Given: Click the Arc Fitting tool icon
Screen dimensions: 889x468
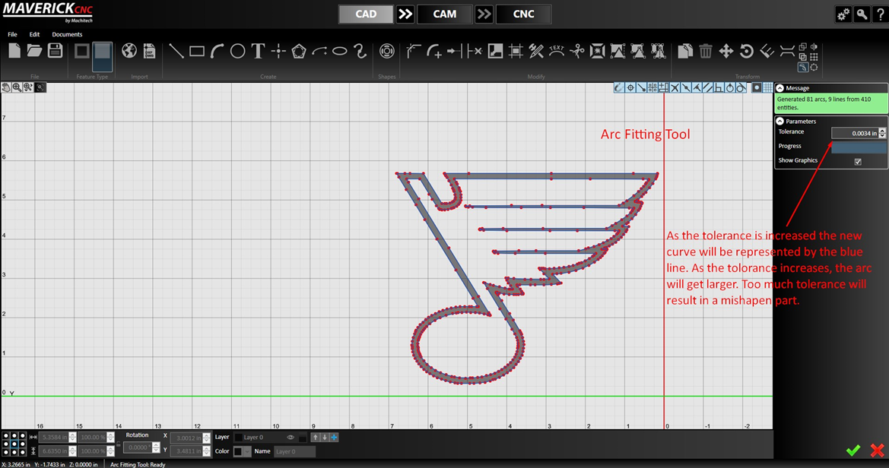Looking at the screenshot, I should (x=803, y=67).
